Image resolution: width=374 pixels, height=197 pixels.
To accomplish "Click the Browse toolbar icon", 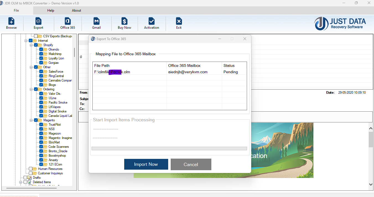I will [11, 21].
